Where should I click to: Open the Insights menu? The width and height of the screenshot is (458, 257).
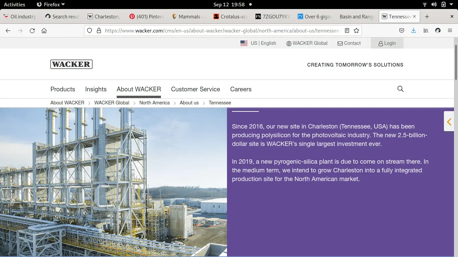pos(96,89)
